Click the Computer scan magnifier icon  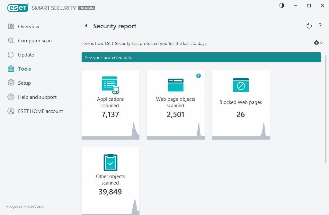[11, 41]
